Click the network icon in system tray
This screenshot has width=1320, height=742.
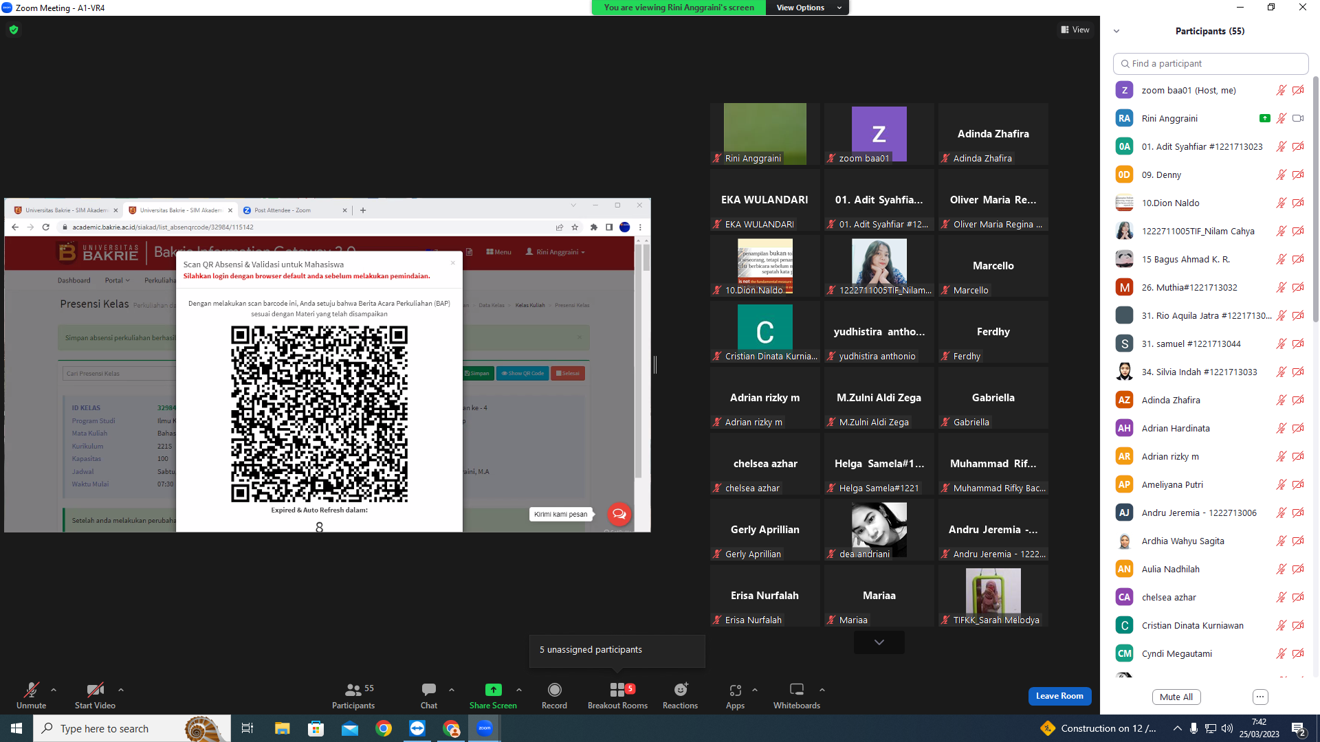coord(1211,728)
